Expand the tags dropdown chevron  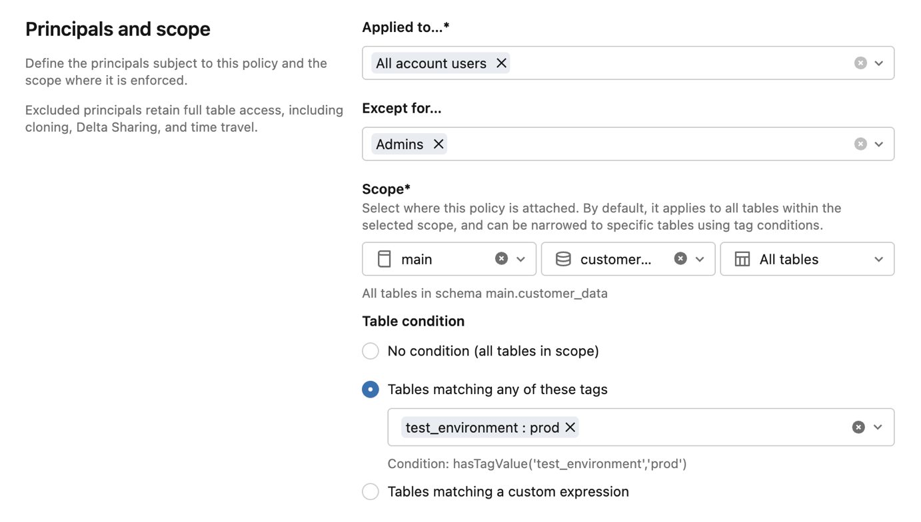click(x=878, y=427)
